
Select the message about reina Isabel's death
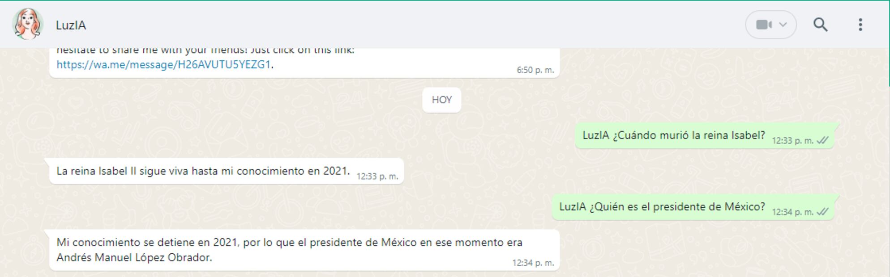[673, 135]
